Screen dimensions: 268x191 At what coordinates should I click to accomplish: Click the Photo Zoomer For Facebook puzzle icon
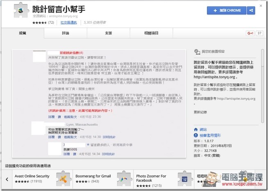(x=185, y=179)
